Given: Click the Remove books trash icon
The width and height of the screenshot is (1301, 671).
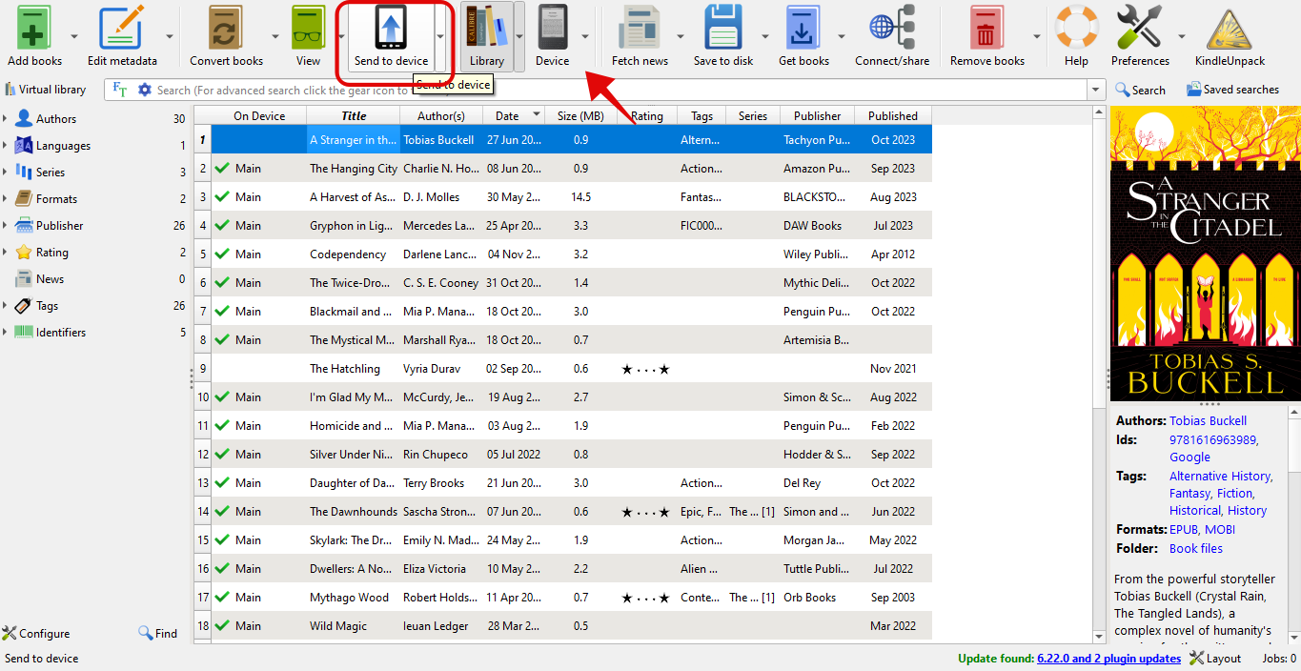Looking at the screenshot, I should (x=986, y=27).
